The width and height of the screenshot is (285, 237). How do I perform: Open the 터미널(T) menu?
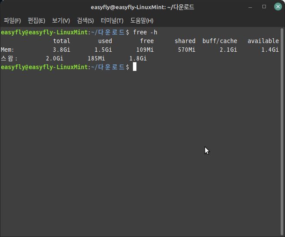112,20
